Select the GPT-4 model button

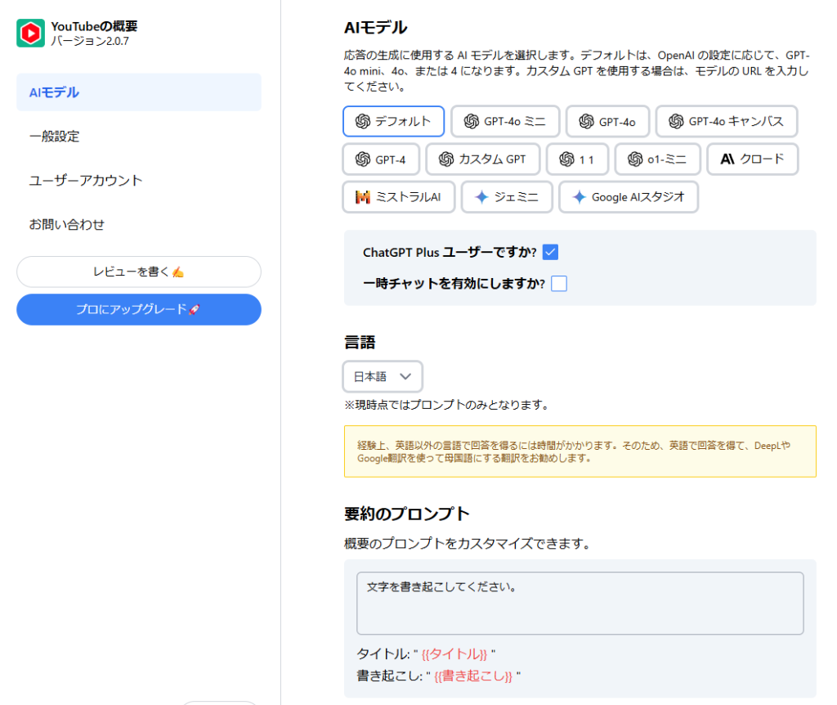[x=381, y=159]
